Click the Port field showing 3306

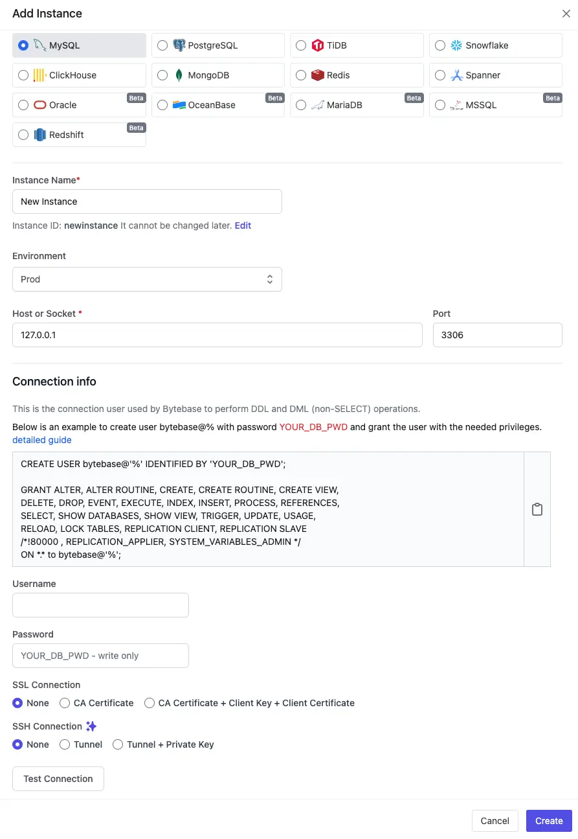pyautogui.click(x=498, y=335)
